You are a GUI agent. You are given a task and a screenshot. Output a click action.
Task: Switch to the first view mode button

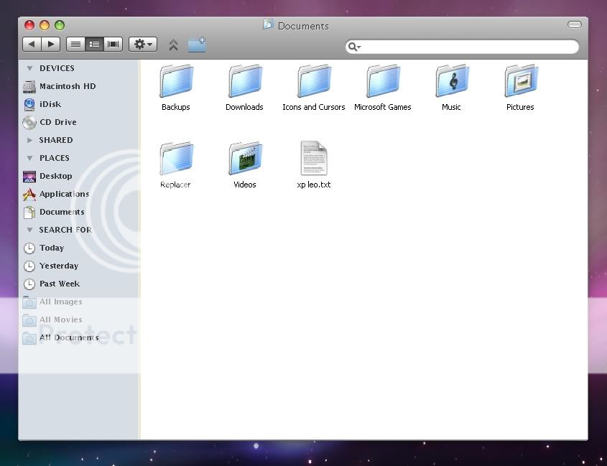75,45
